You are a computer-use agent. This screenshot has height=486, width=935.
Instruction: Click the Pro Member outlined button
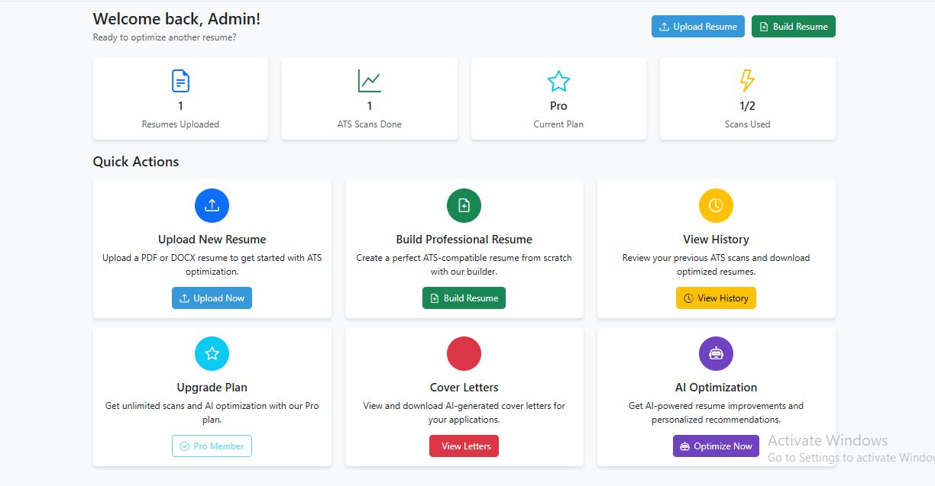(x=212, y=446)
